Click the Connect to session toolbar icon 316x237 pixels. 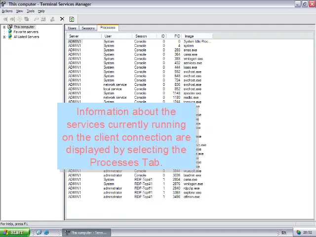click(x=5, y=19)
